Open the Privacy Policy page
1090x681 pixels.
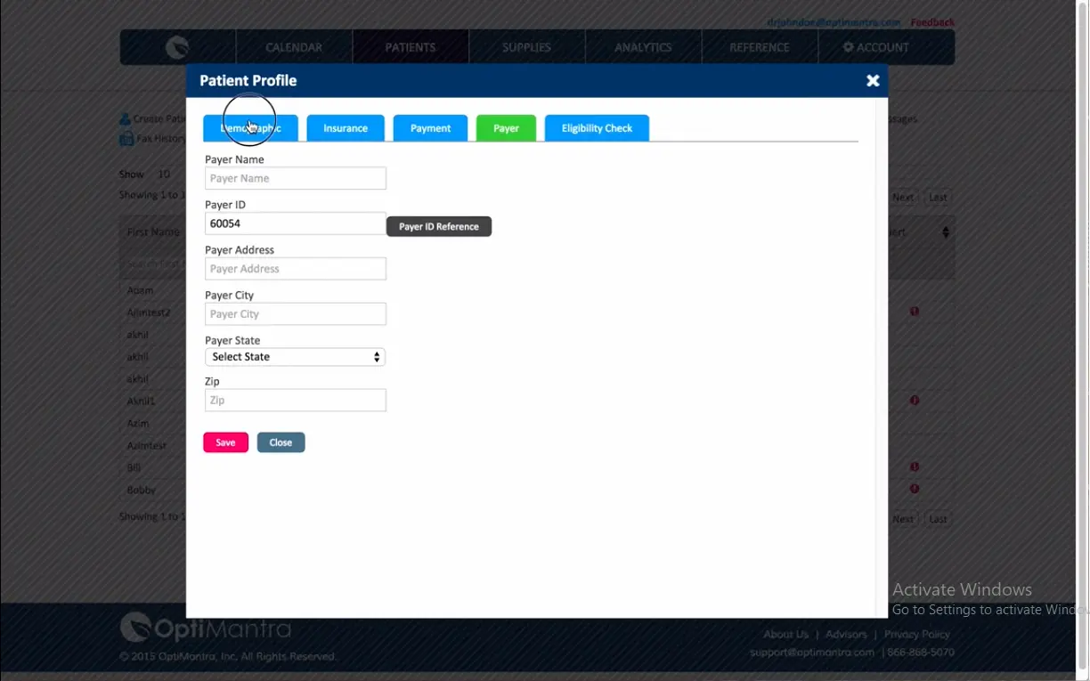click(916, 634)
